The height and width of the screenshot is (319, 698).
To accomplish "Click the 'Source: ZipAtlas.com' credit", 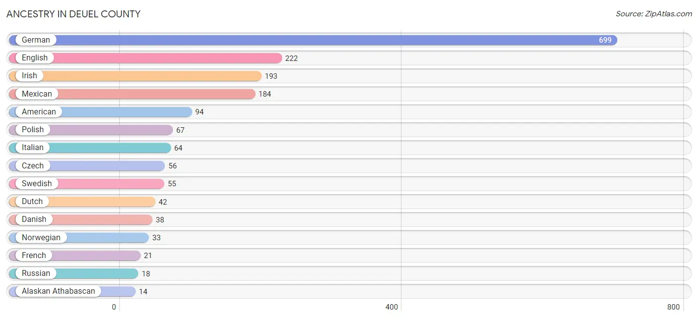I will pyautogui.click(x=654, y=14).
